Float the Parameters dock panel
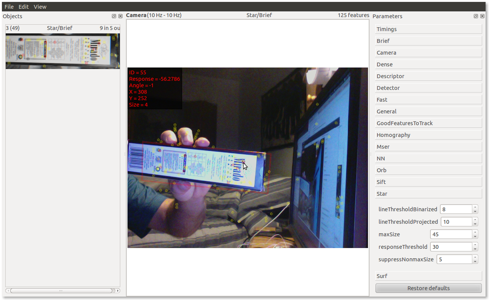The width and height of the screenshot is (489, 300). point(476,16)
